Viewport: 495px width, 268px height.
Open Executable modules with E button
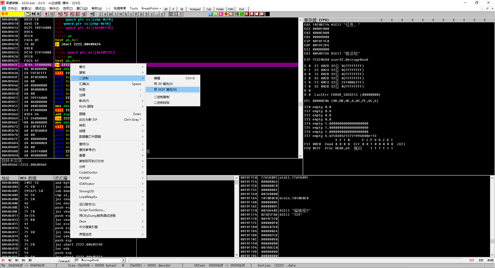point(105,14)
